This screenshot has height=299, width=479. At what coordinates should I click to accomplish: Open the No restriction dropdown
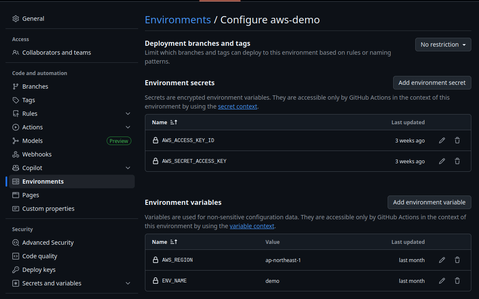click(x=443, y=45)
